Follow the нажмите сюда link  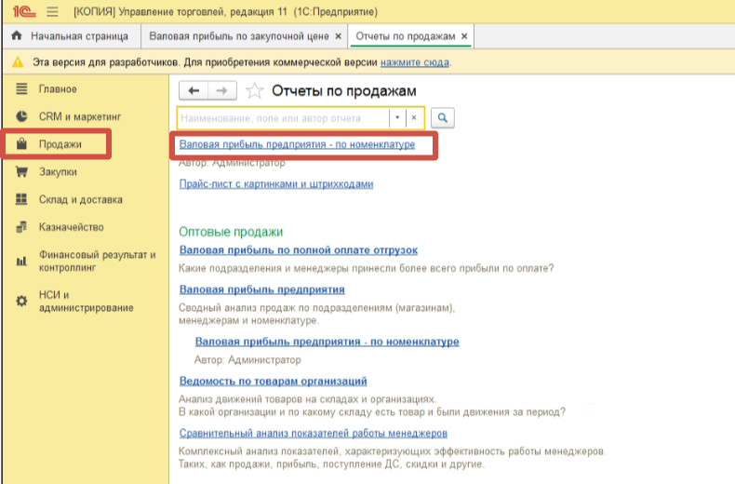pyautogui.click(x=415, y=62)
